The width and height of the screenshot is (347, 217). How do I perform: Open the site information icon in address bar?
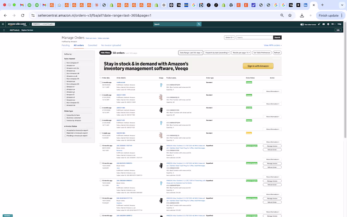click(33, 15)
